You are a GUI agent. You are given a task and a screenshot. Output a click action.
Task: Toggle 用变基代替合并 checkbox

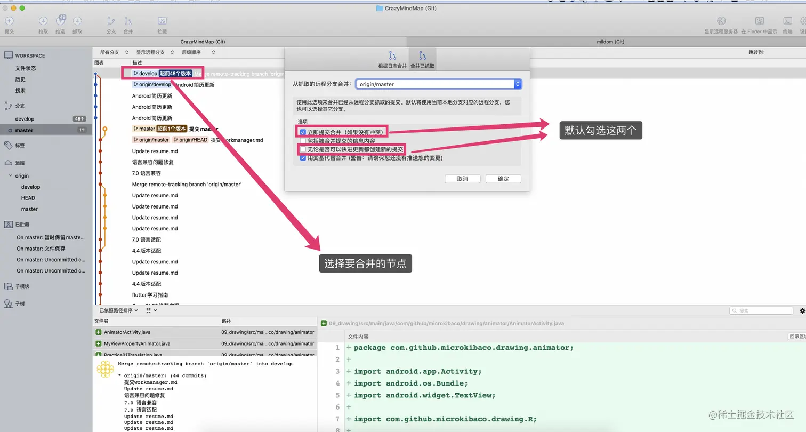pos(303,158)
